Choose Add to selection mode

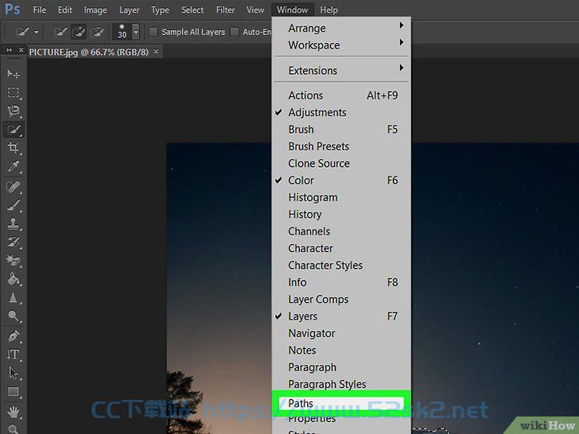(x=78, y=32)
